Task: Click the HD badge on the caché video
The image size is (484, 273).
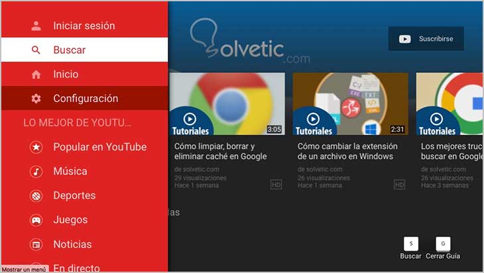Action: click(x=276, y=184)
